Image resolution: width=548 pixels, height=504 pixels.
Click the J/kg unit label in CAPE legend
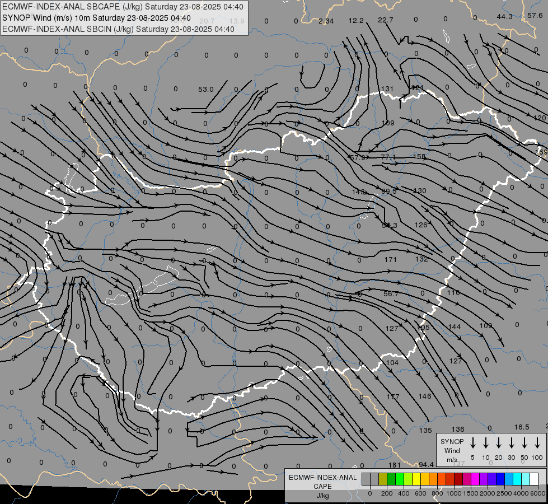tap(323, 496)
